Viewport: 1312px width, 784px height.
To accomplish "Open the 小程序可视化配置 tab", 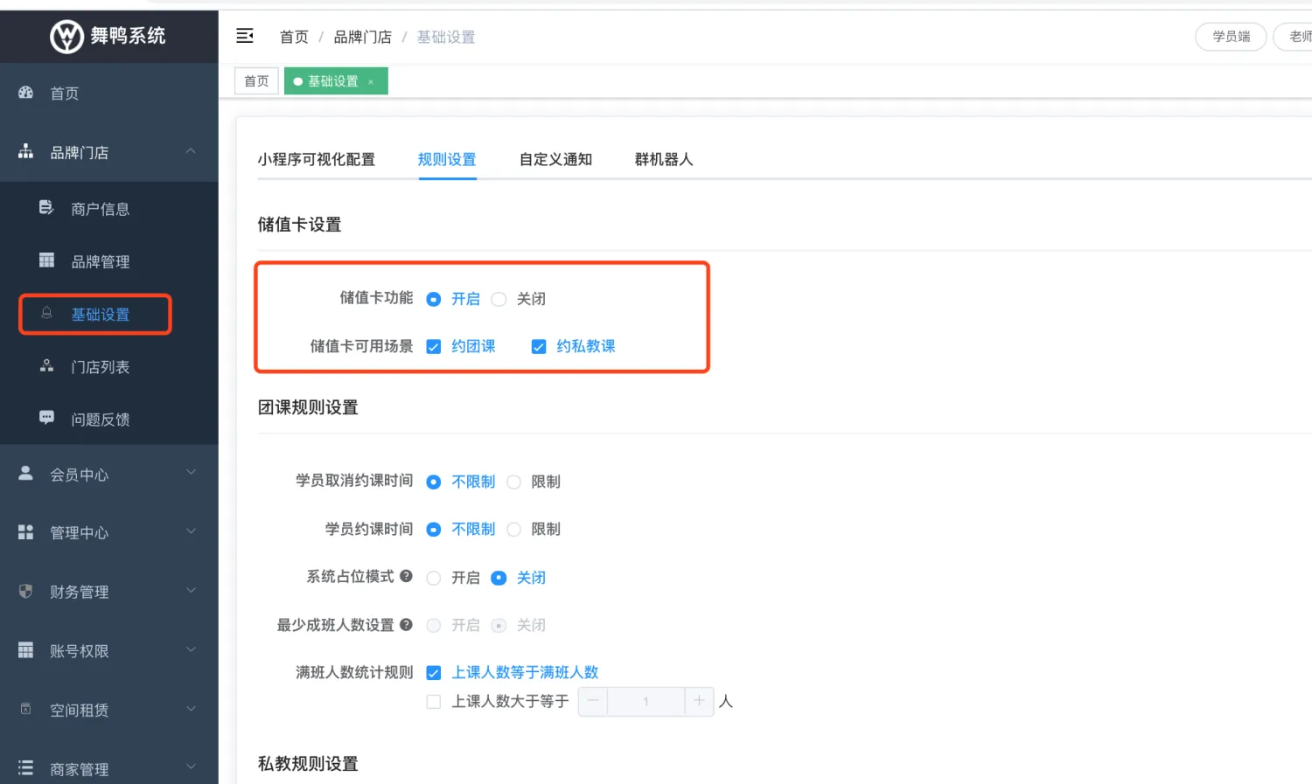I will tap(316, 159).
